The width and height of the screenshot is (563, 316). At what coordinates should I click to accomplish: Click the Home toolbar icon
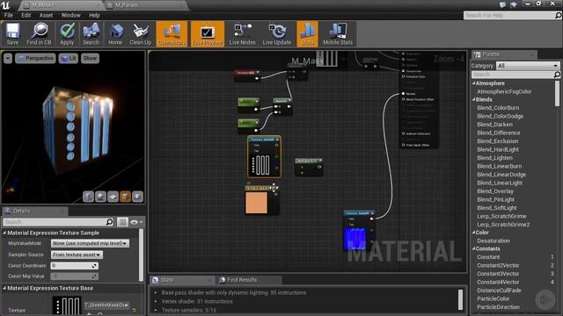(x=115, y=34)
